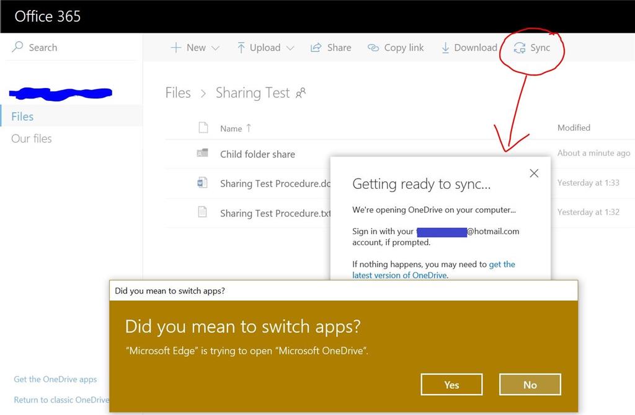This screenshot has width=635, height=415.
Task: Click the Yesterday at 1:33 modified value
Action: click(588, 183)
